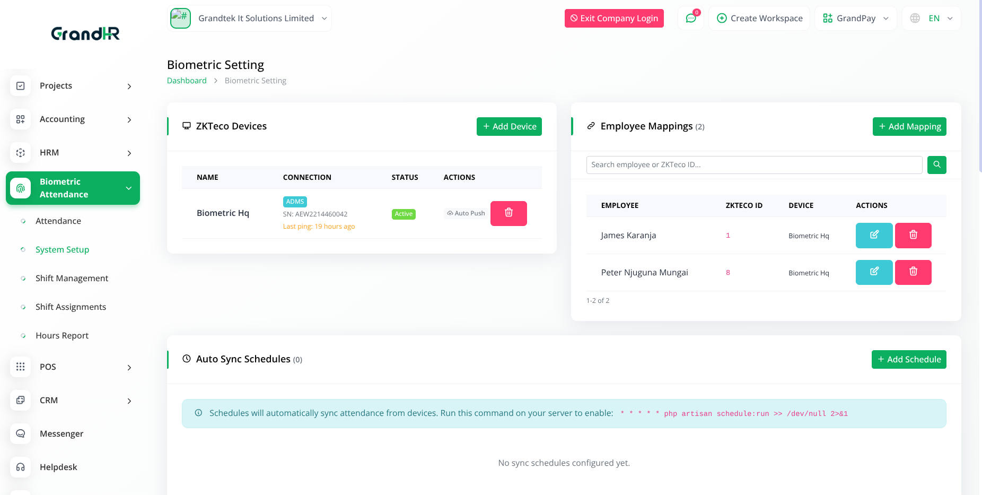Delete Peter Njuguna Mungai's mapping
The height and width of the screenshot is (495, 982).
pos(913,272)
